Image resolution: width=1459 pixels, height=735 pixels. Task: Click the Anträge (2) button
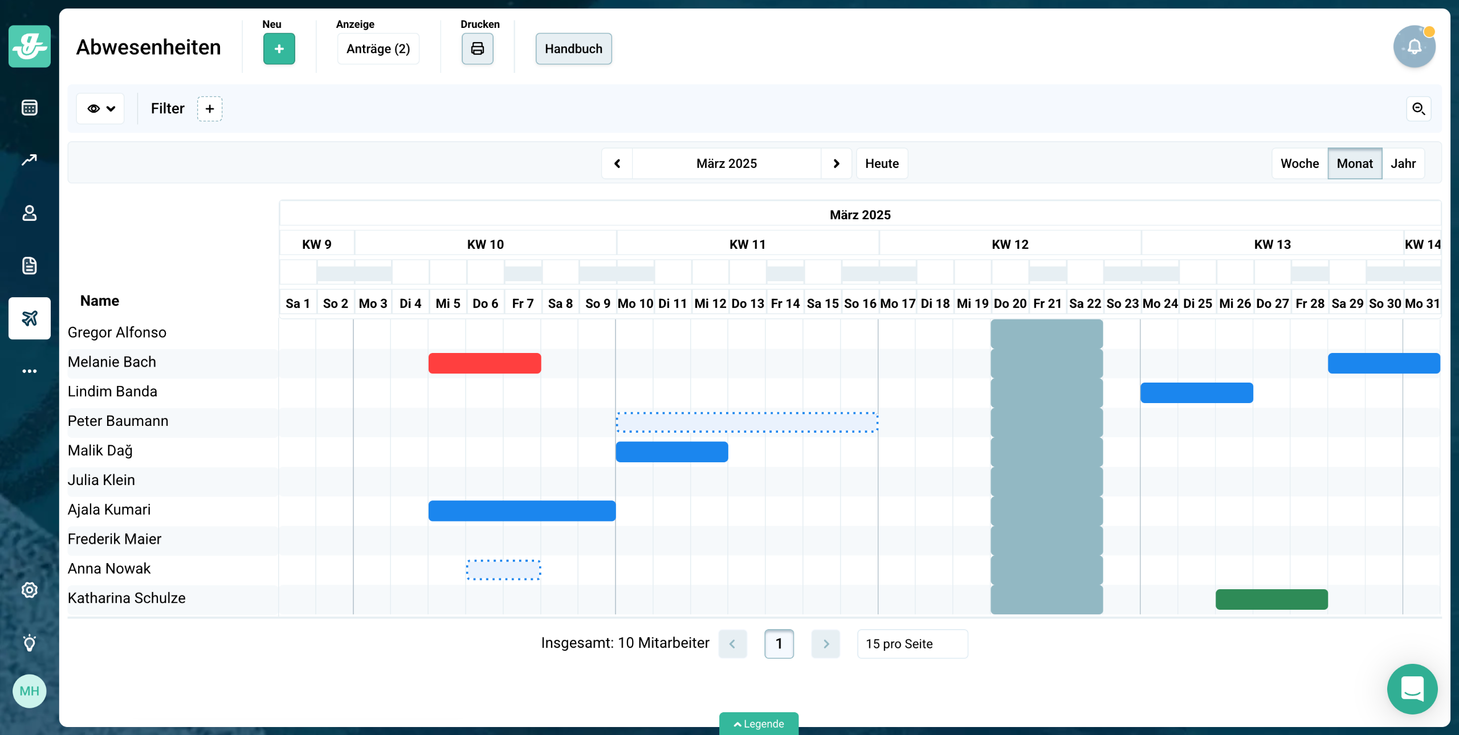click(378, 49)
